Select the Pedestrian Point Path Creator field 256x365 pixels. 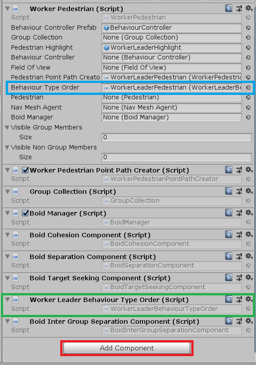pos(171,77)
